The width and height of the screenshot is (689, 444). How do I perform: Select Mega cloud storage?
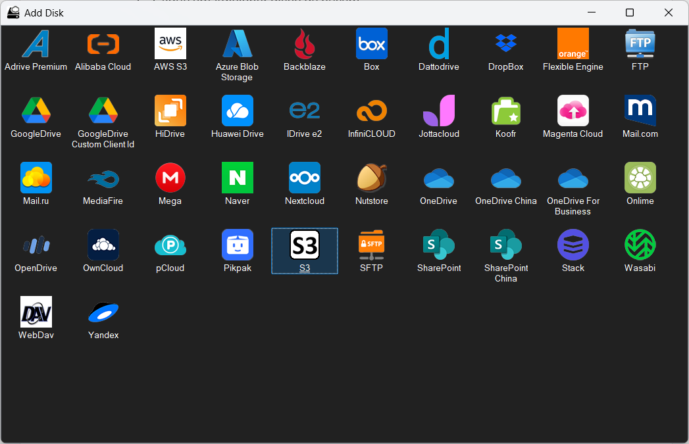170,178
